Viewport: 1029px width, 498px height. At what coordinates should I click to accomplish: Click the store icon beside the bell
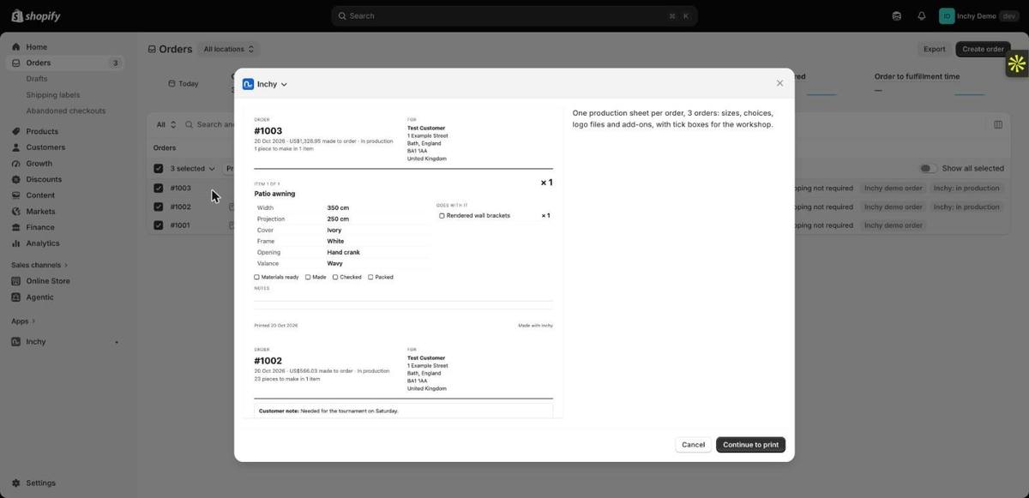(897, 15)
